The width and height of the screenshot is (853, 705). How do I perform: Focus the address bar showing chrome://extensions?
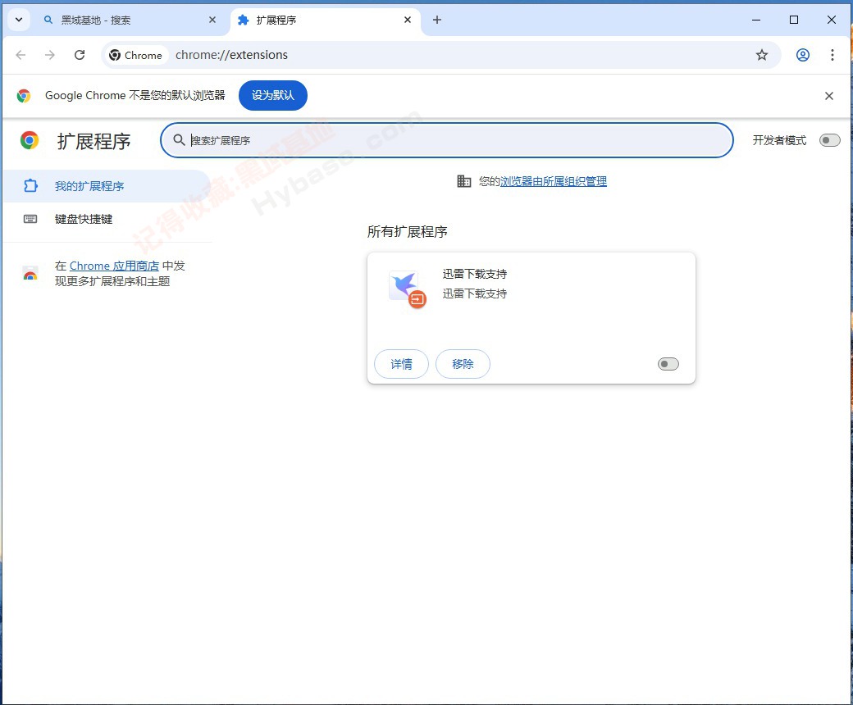pos(440,55)
